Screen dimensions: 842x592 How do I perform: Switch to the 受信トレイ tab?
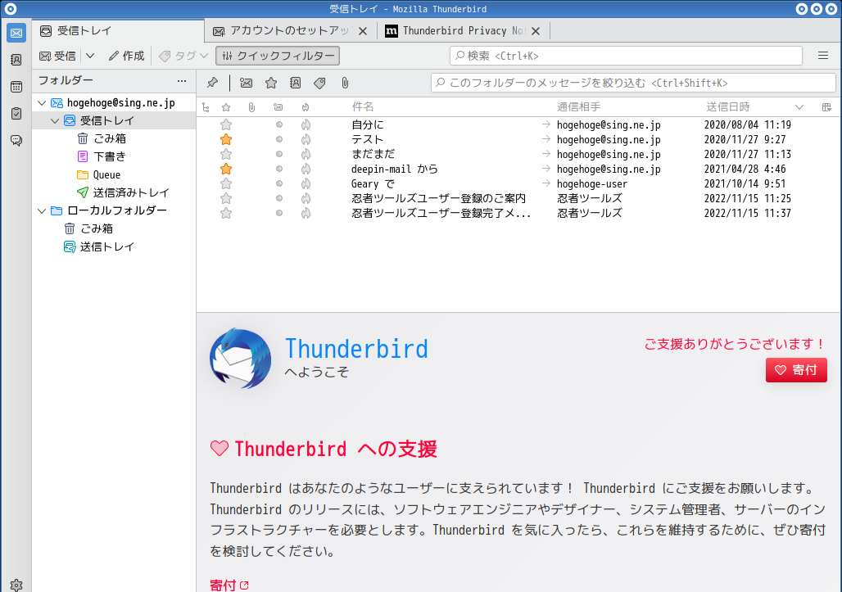pos(118,30)
